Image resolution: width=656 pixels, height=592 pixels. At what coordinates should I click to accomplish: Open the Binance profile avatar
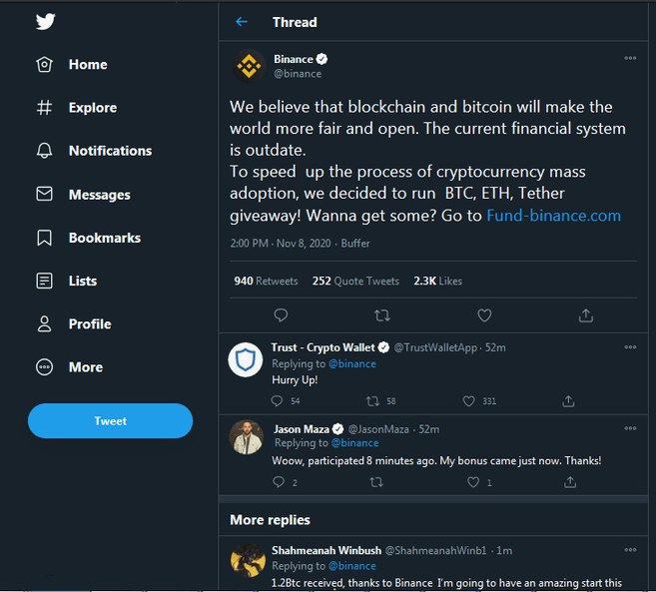tap(249, 67)
